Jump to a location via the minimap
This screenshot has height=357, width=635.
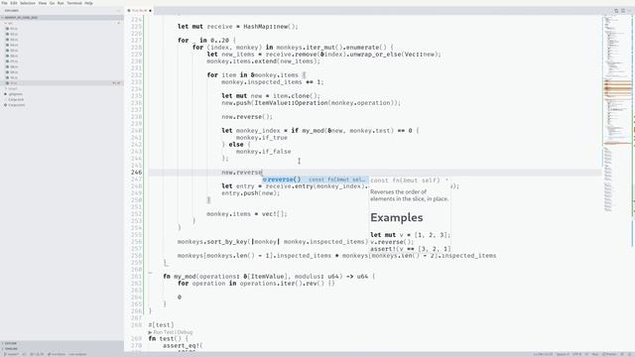tap(617, 113)
